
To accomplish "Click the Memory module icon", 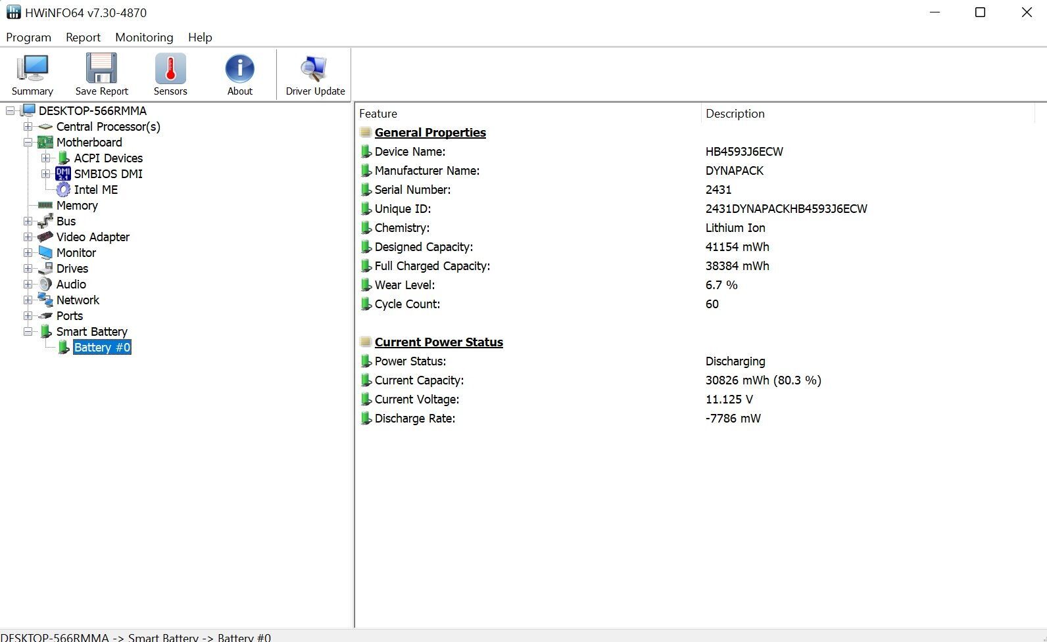I will (x=45, y=205).
